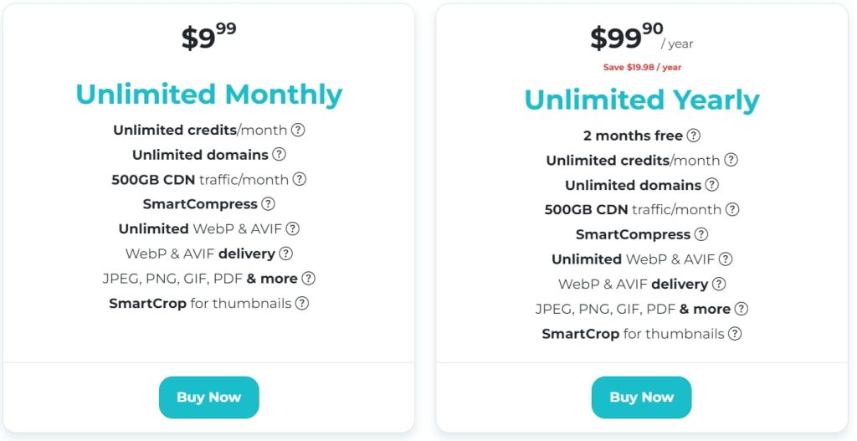Click the help icon next to 2 months free
This screenshot has width=857, height=441.
pyautogui.click(x=693, y=136)
